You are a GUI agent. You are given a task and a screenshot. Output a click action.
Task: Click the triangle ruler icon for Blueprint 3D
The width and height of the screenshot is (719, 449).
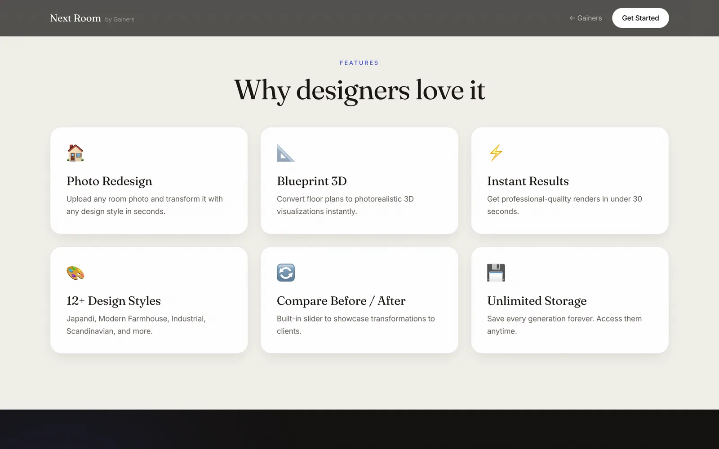286,153
